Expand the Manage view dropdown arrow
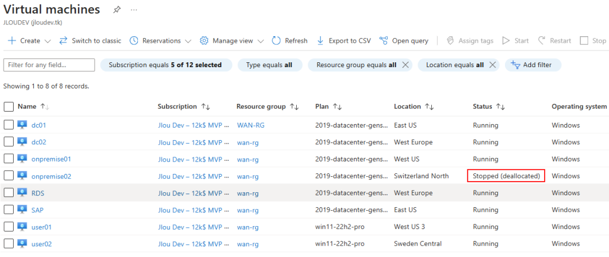Viewport: 609px width, 257px height. click(x=260, y=41)
